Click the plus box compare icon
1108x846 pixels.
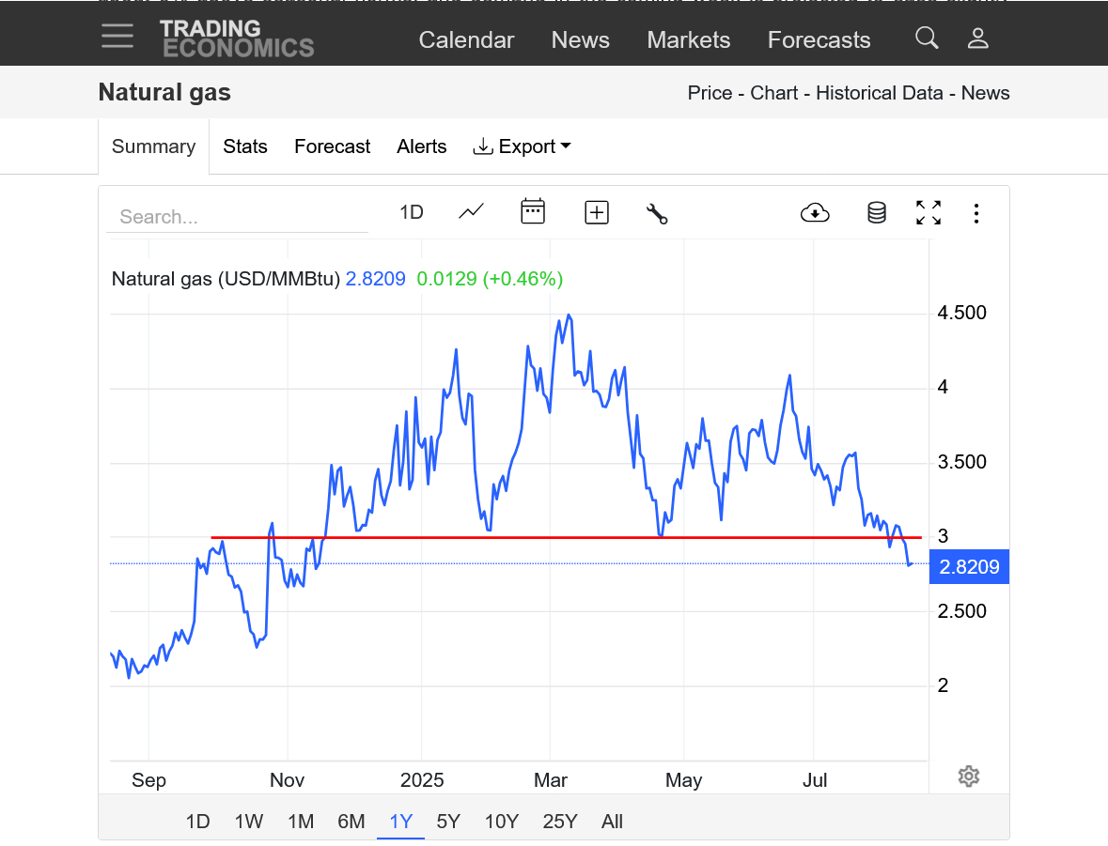click(x=597, y=213)
